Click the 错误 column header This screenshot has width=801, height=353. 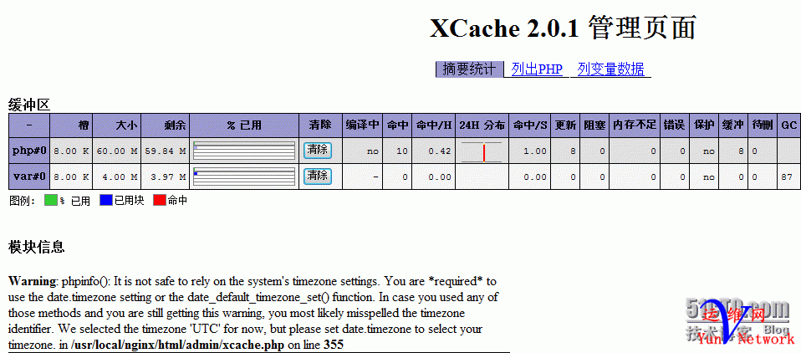pos(674,125)
